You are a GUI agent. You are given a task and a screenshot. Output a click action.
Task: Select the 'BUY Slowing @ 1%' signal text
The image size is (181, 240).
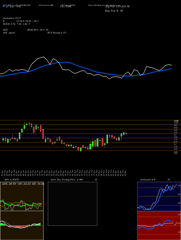click(57, 33)
